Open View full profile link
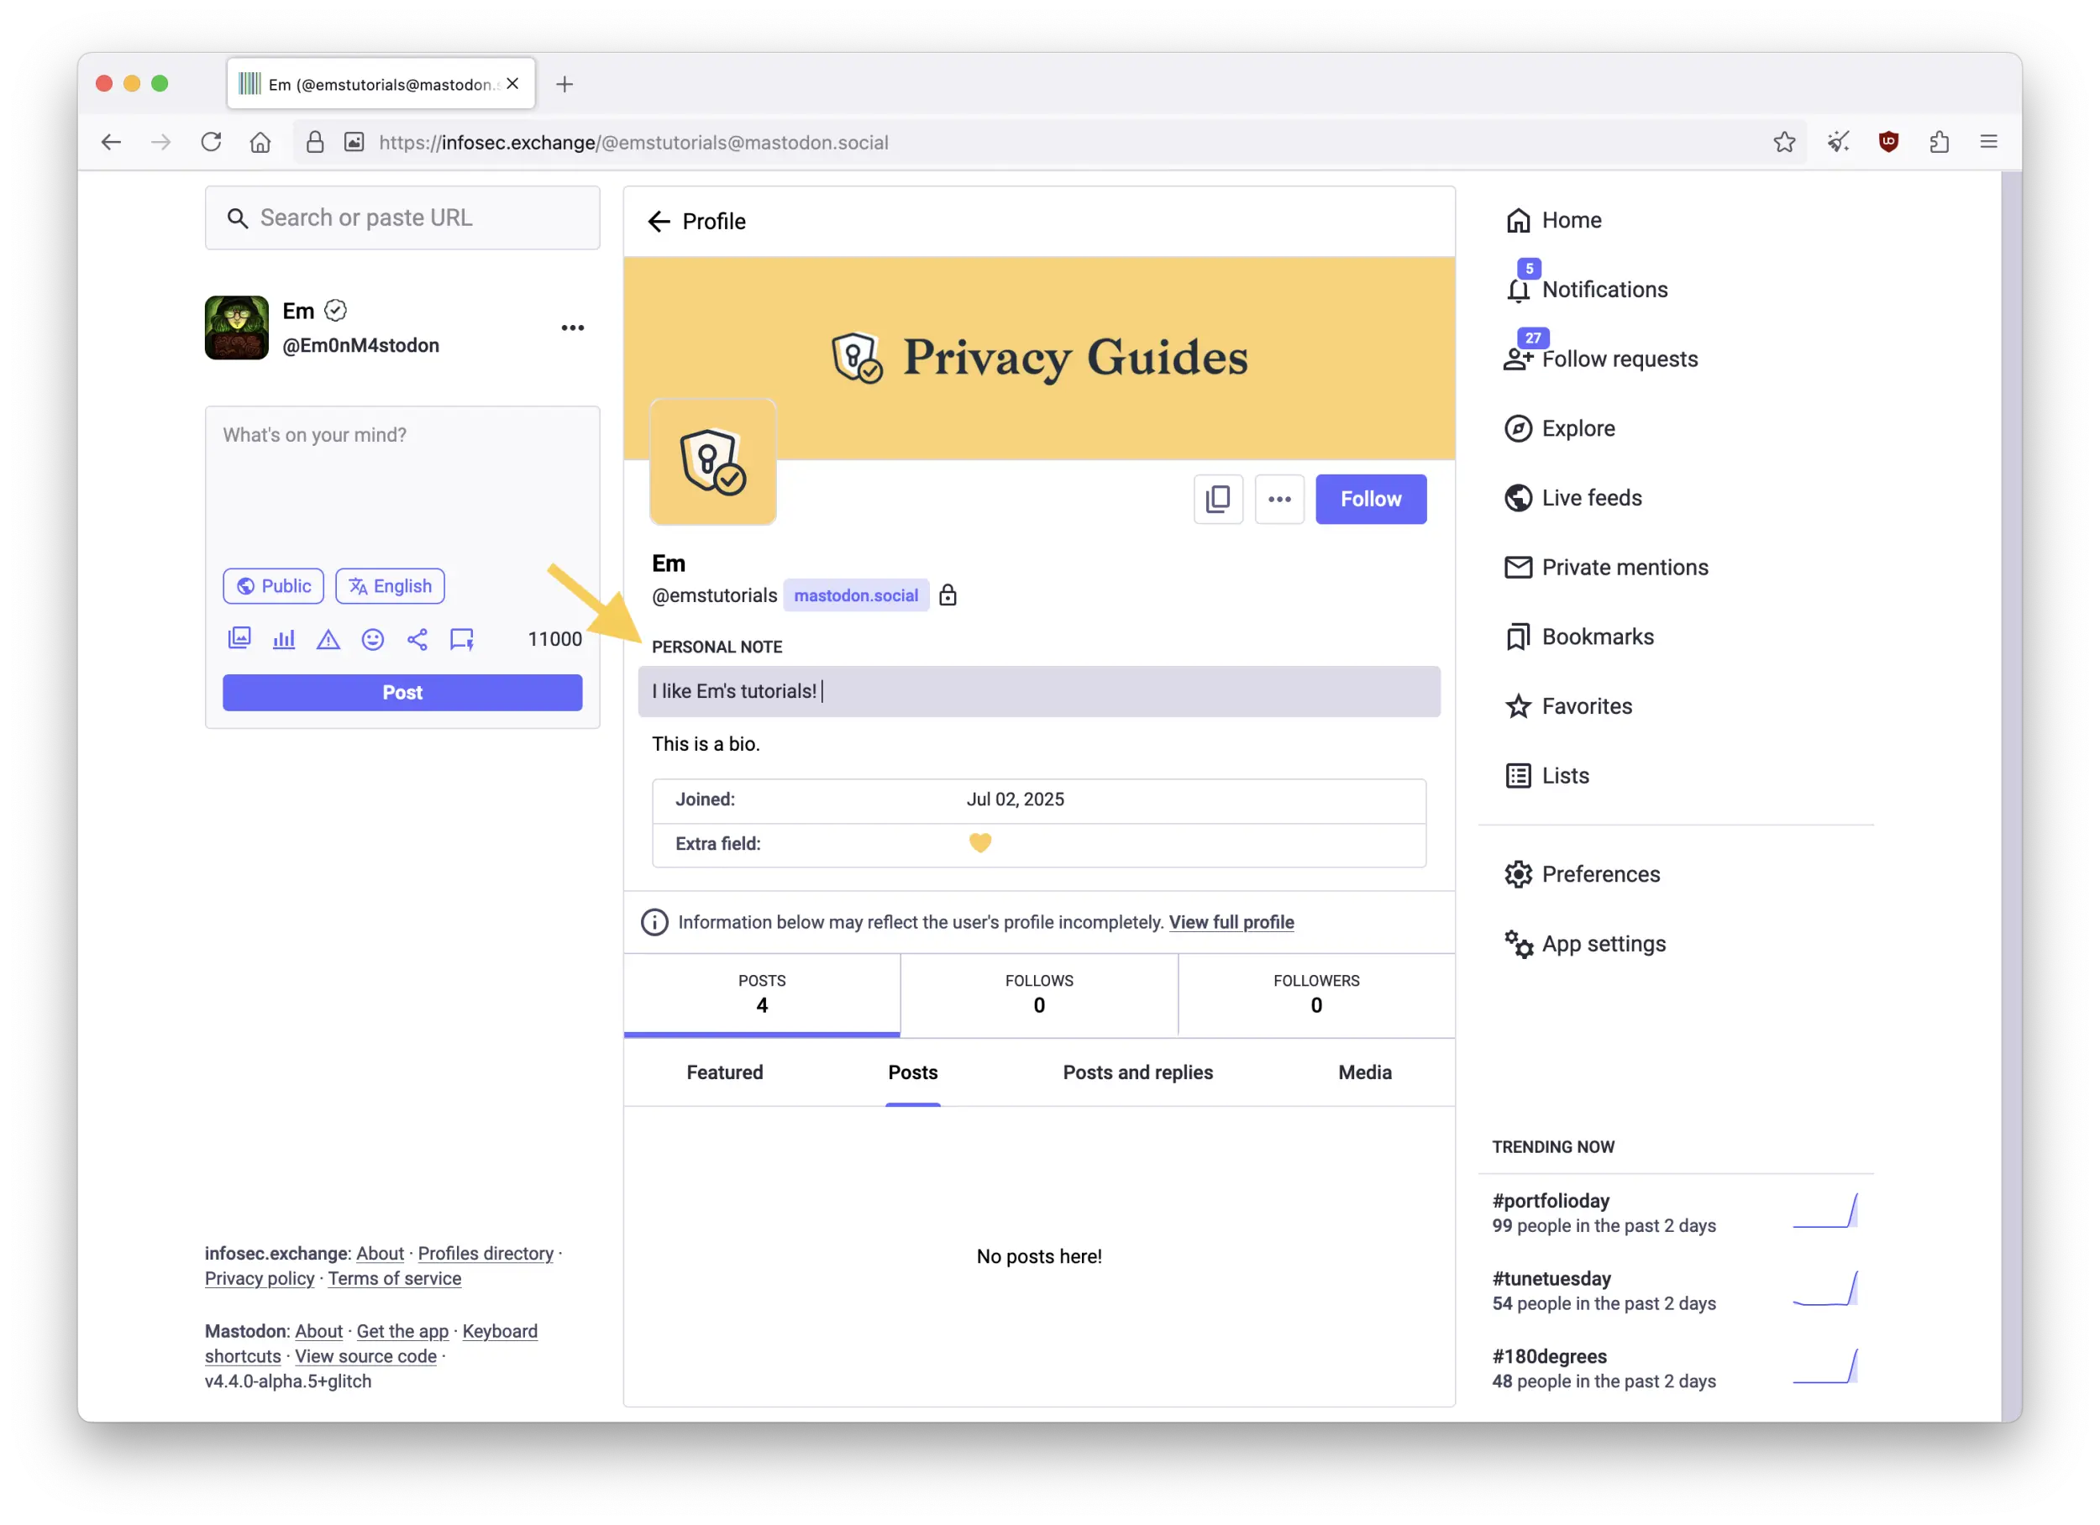This screenshot has width=2100, height=1525. pyautogui.click(x=1231, y=922)
